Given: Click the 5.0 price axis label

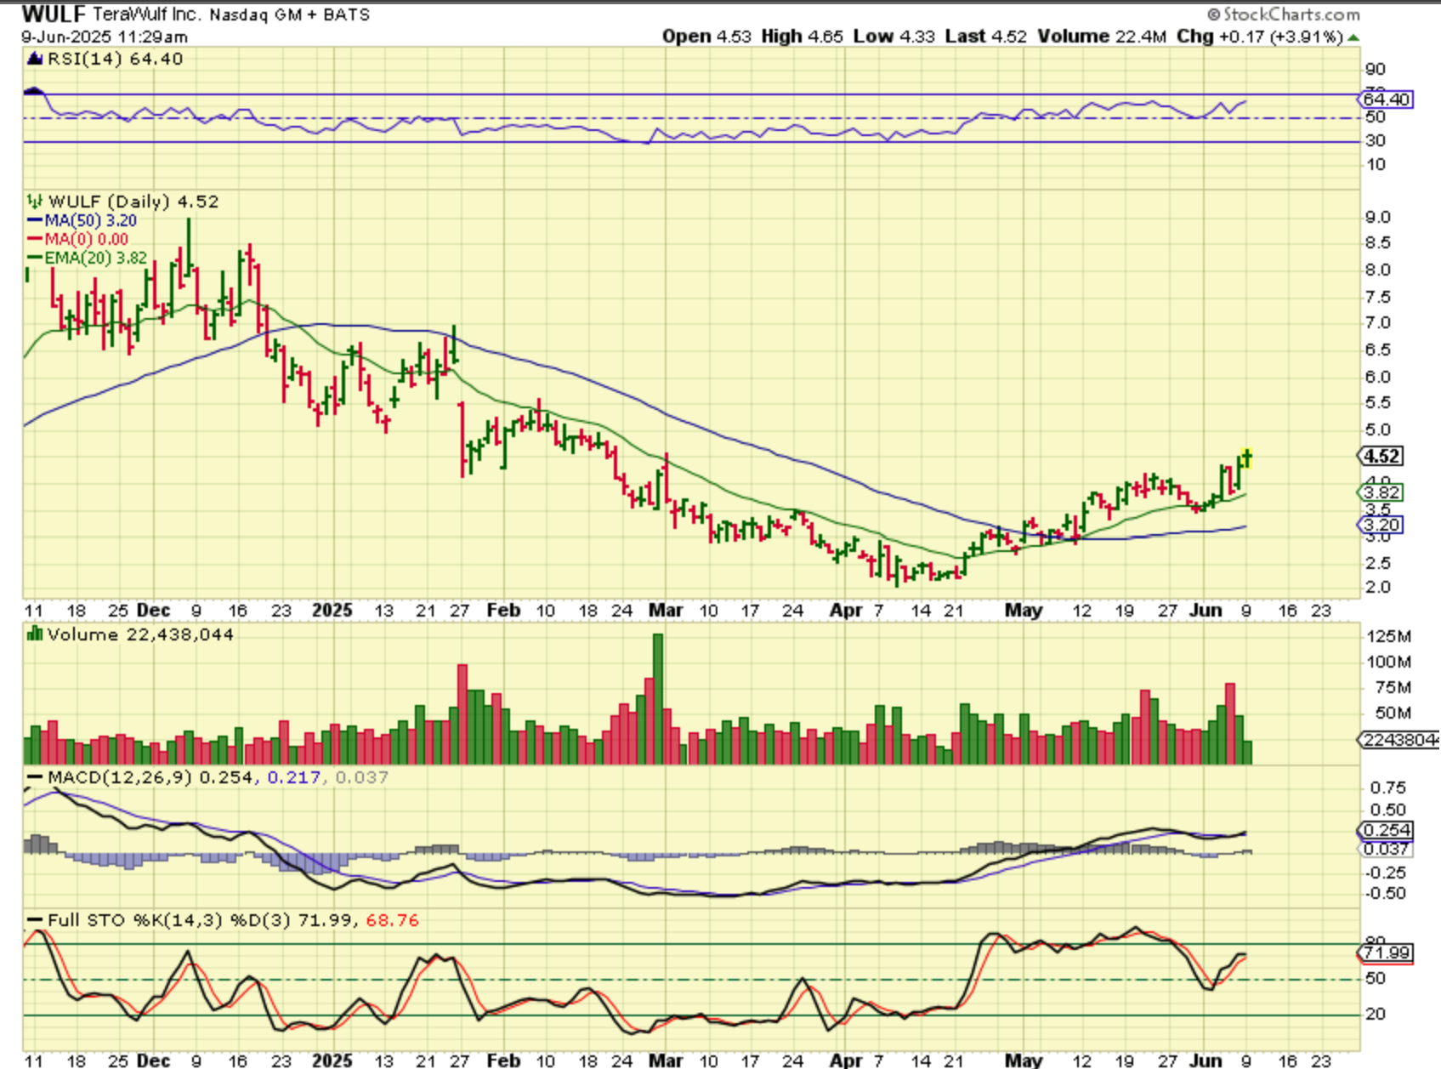Looking at the screenshot, I should coord(1378,430).
